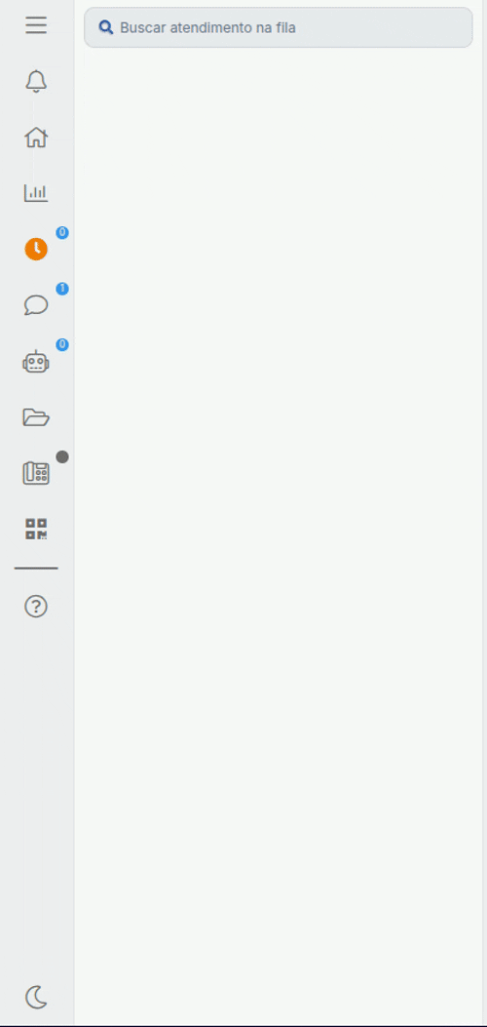Open the desk telephone icon

pyautogui.click(x=36, y=473)
